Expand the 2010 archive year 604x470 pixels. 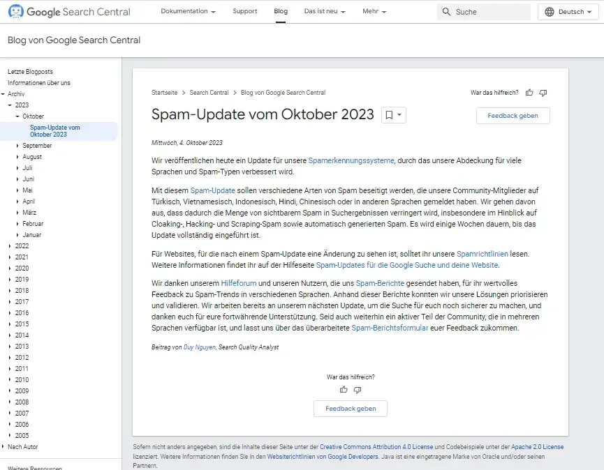[10, 379]
